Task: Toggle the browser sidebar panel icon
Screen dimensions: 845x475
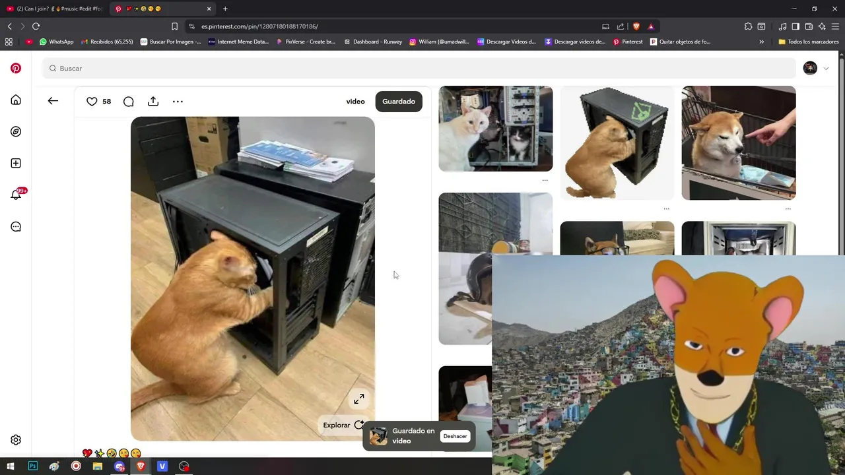Action: [x=795, y=26]
